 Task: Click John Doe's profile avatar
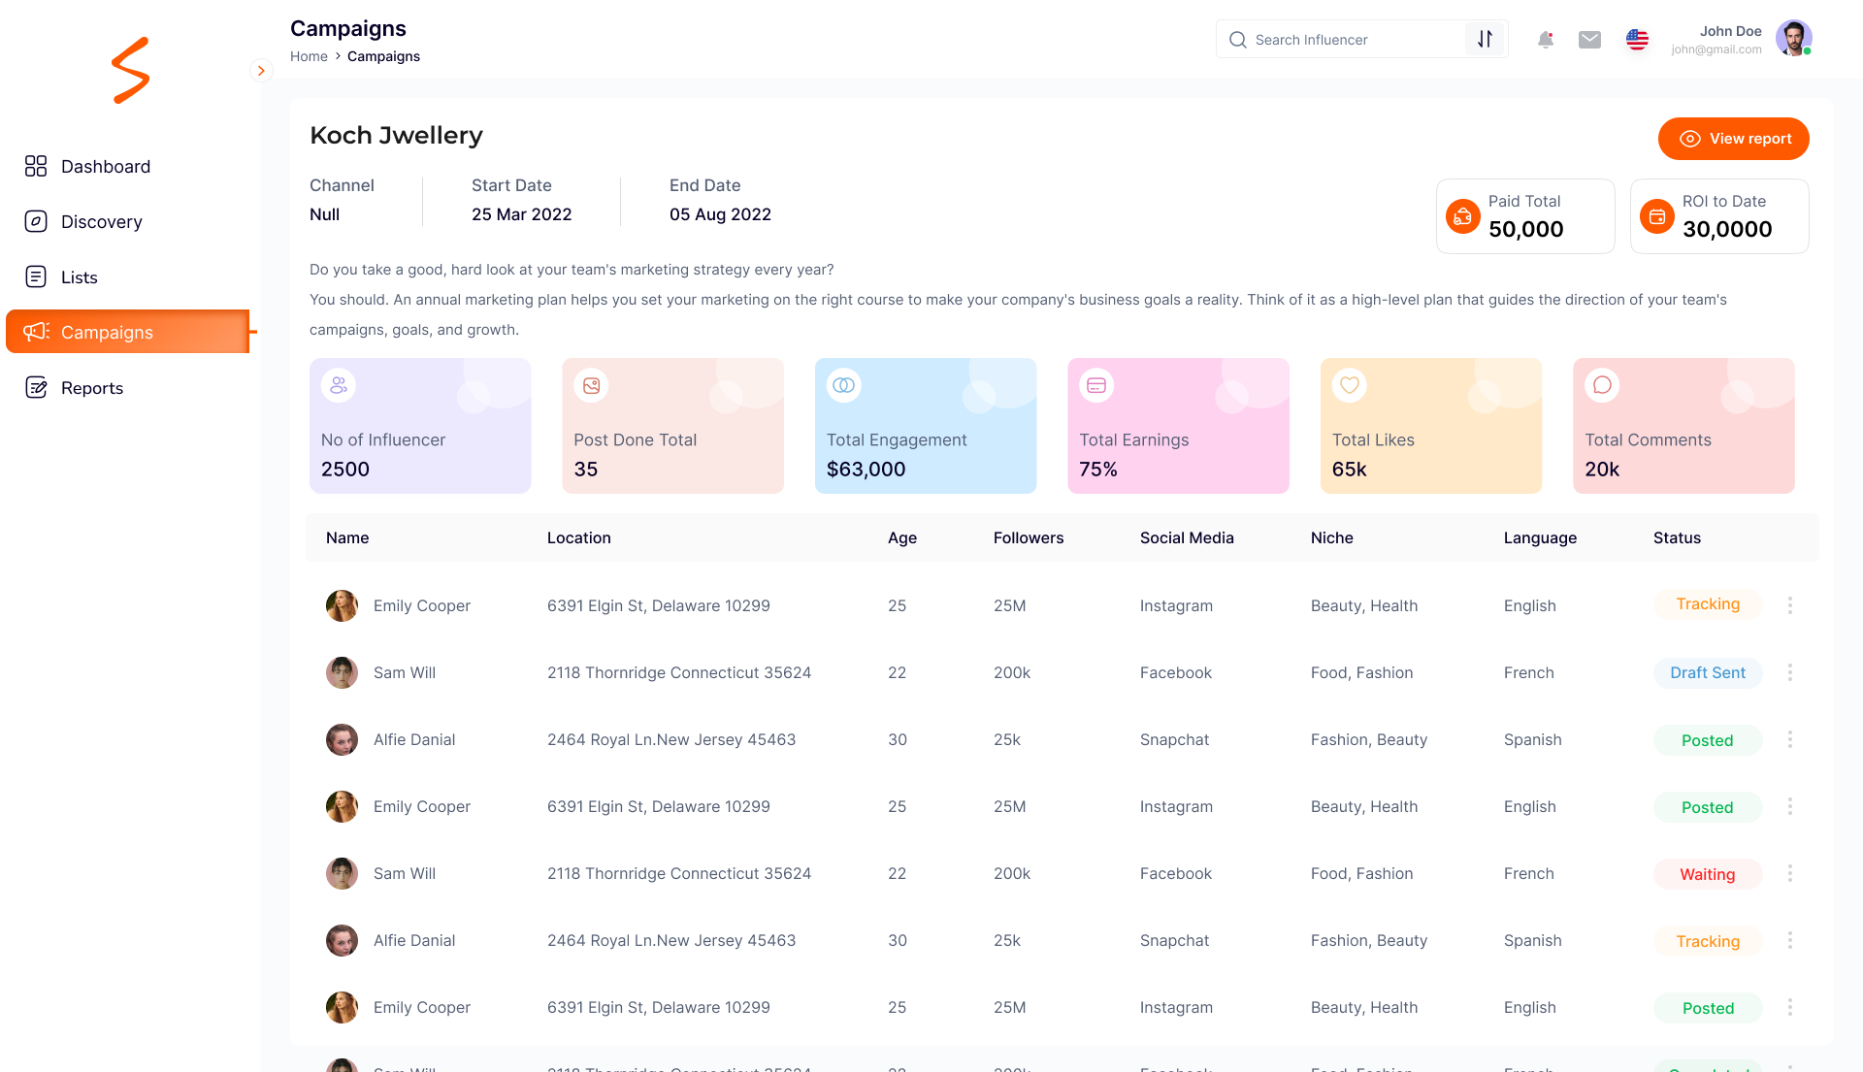(1792, 39)
